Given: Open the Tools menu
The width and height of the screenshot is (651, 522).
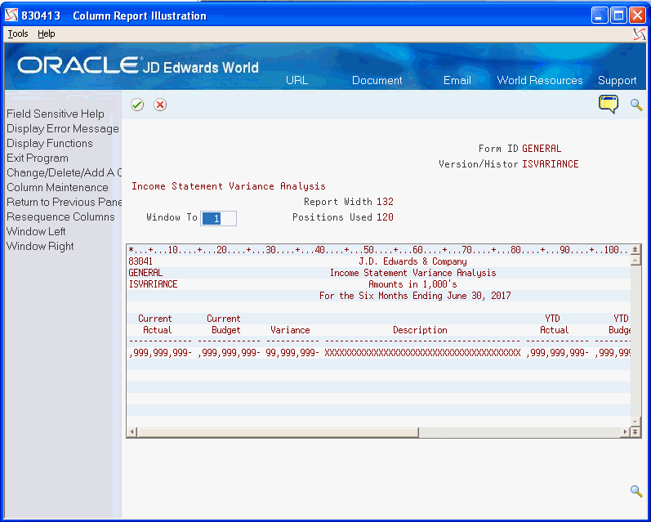Looking at the screenshot, I should 18,33.
